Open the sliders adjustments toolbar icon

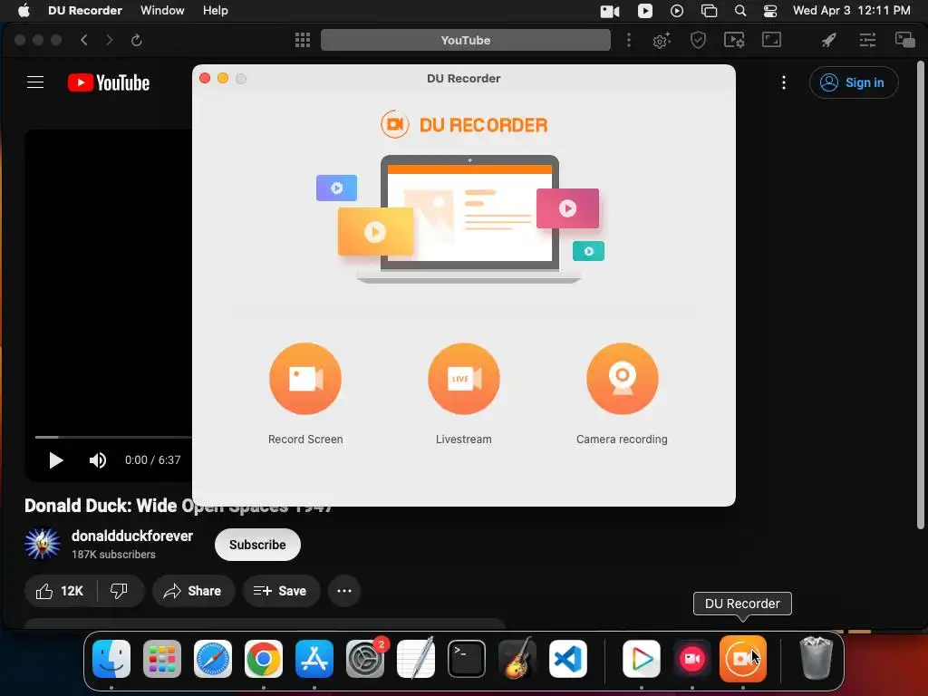point(867,40)
